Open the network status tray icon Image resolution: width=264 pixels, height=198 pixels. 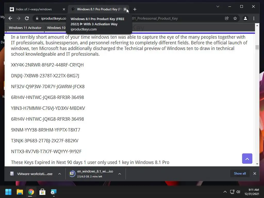[232, 192]
